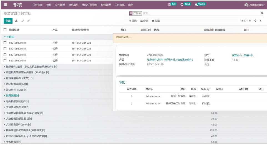Check the first 622125000118 row checkbox
267x145 pixels.
click(5, 43)
